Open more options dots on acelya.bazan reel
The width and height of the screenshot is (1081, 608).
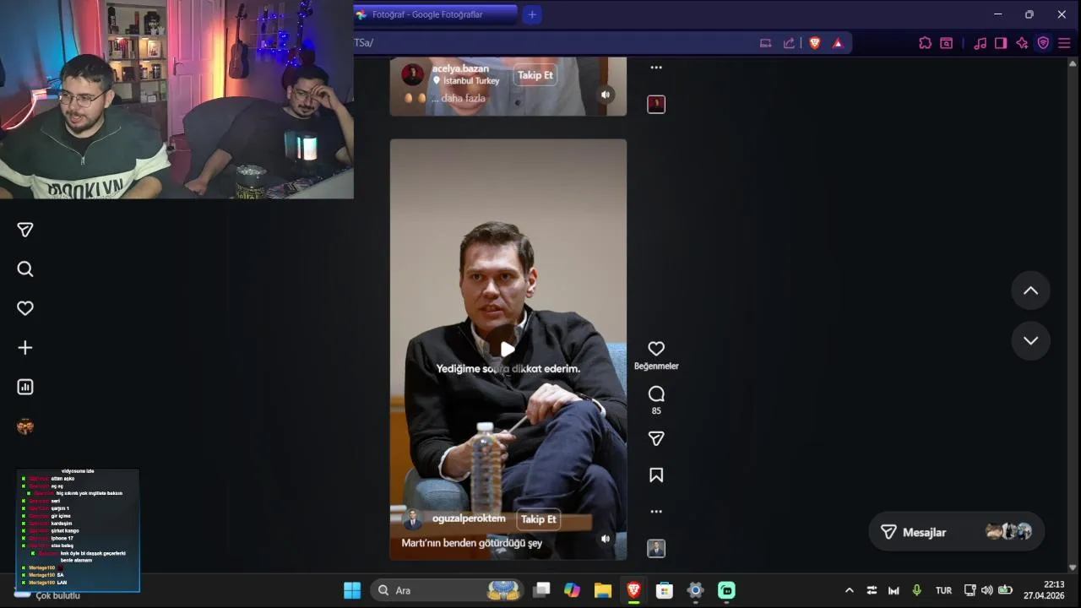(x=656, y=68)
